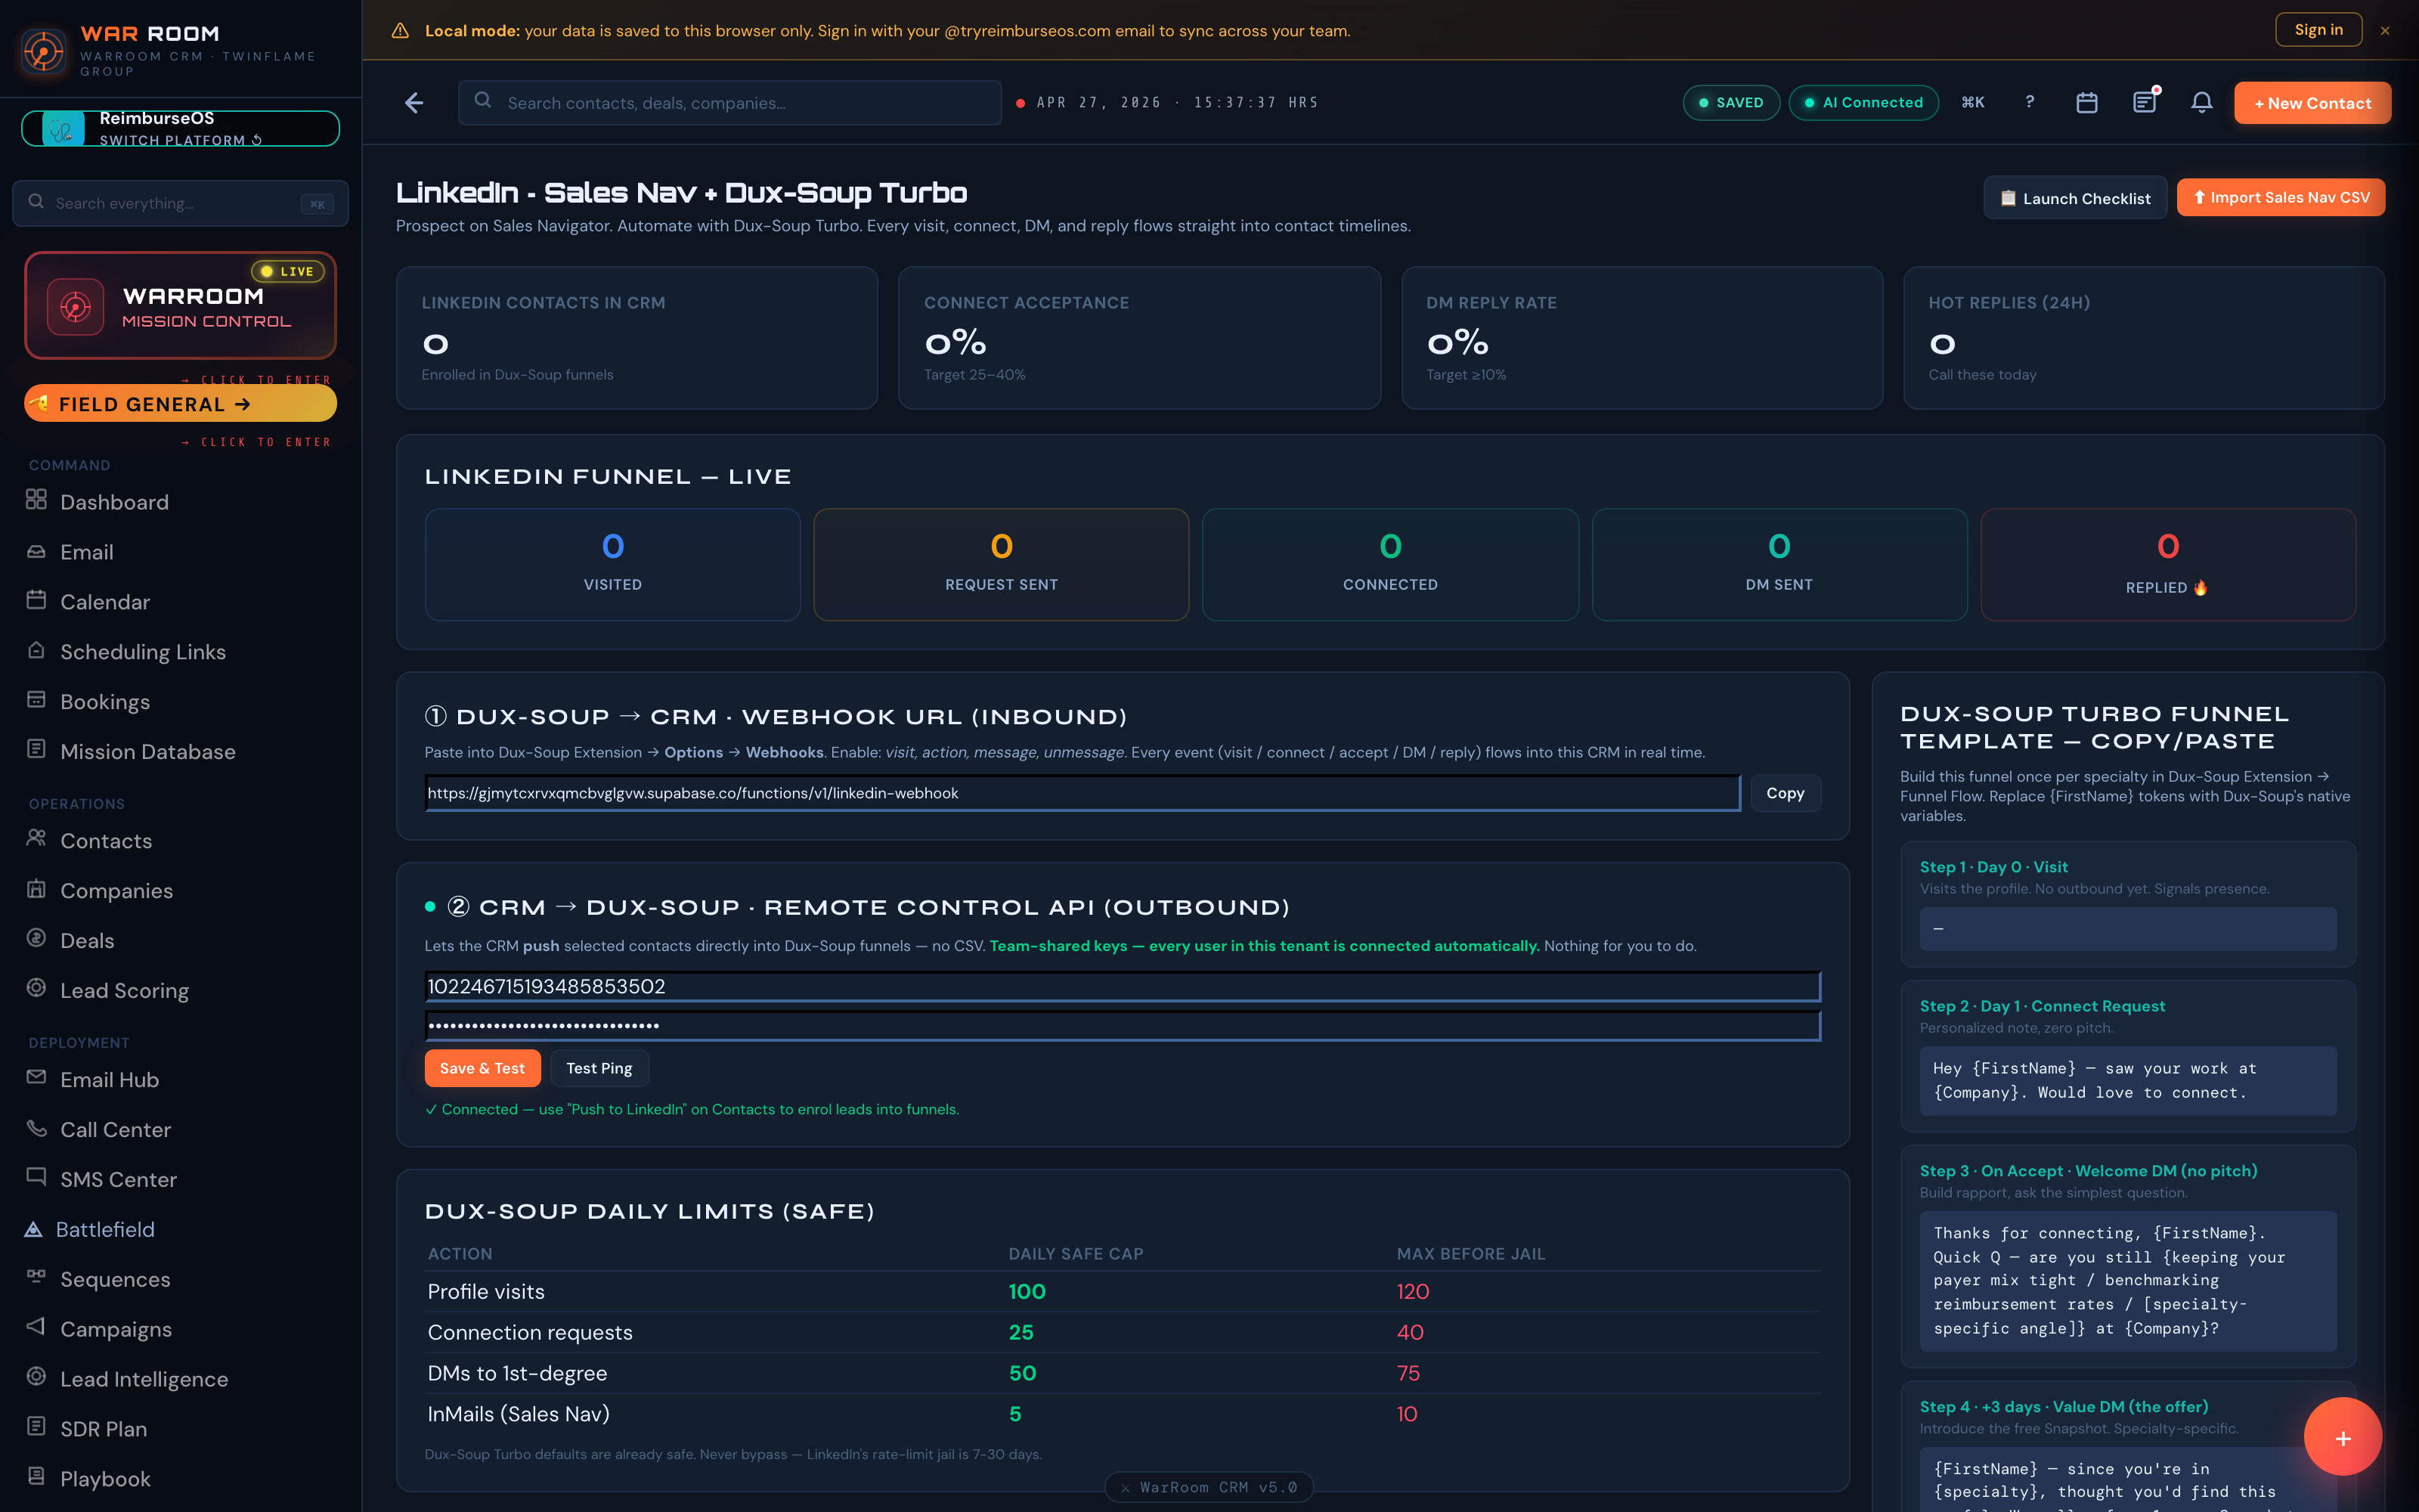Run Test Ping for the Remote Control API
Screen dimensions: 2419x1512
point(599,1068)
